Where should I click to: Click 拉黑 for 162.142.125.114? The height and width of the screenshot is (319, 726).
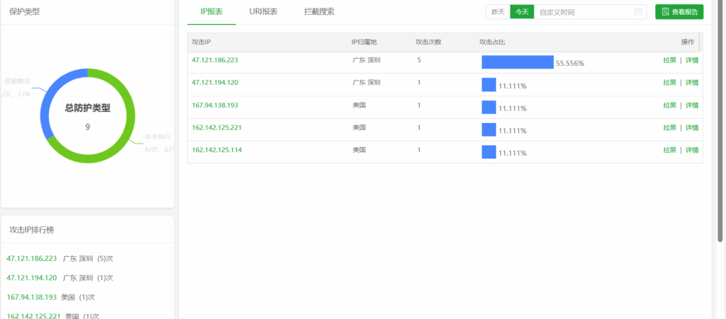coord(669,150)
